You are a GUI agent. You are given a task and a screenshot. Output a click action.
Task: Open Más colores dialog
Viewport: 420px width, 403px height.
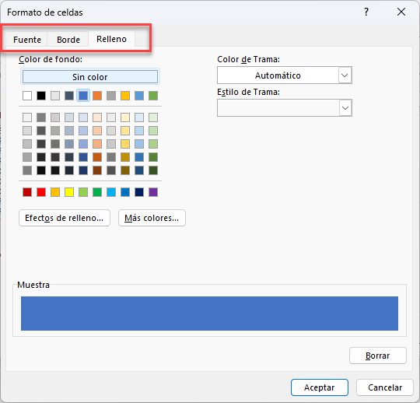[x=152, y=218]
